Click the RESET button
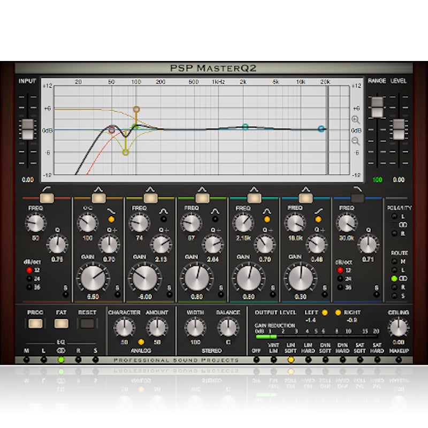The height and width of the screenshot is (428, 428). coord(87,324)
